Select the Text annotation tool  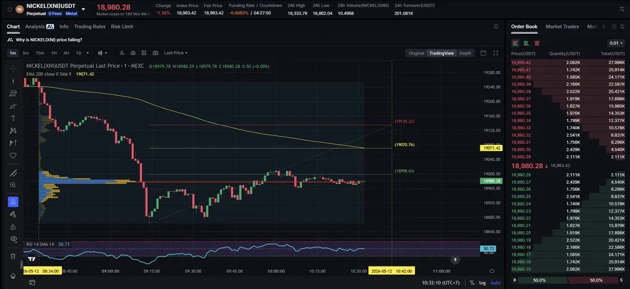pyautogui.click(x=13, y=118)
